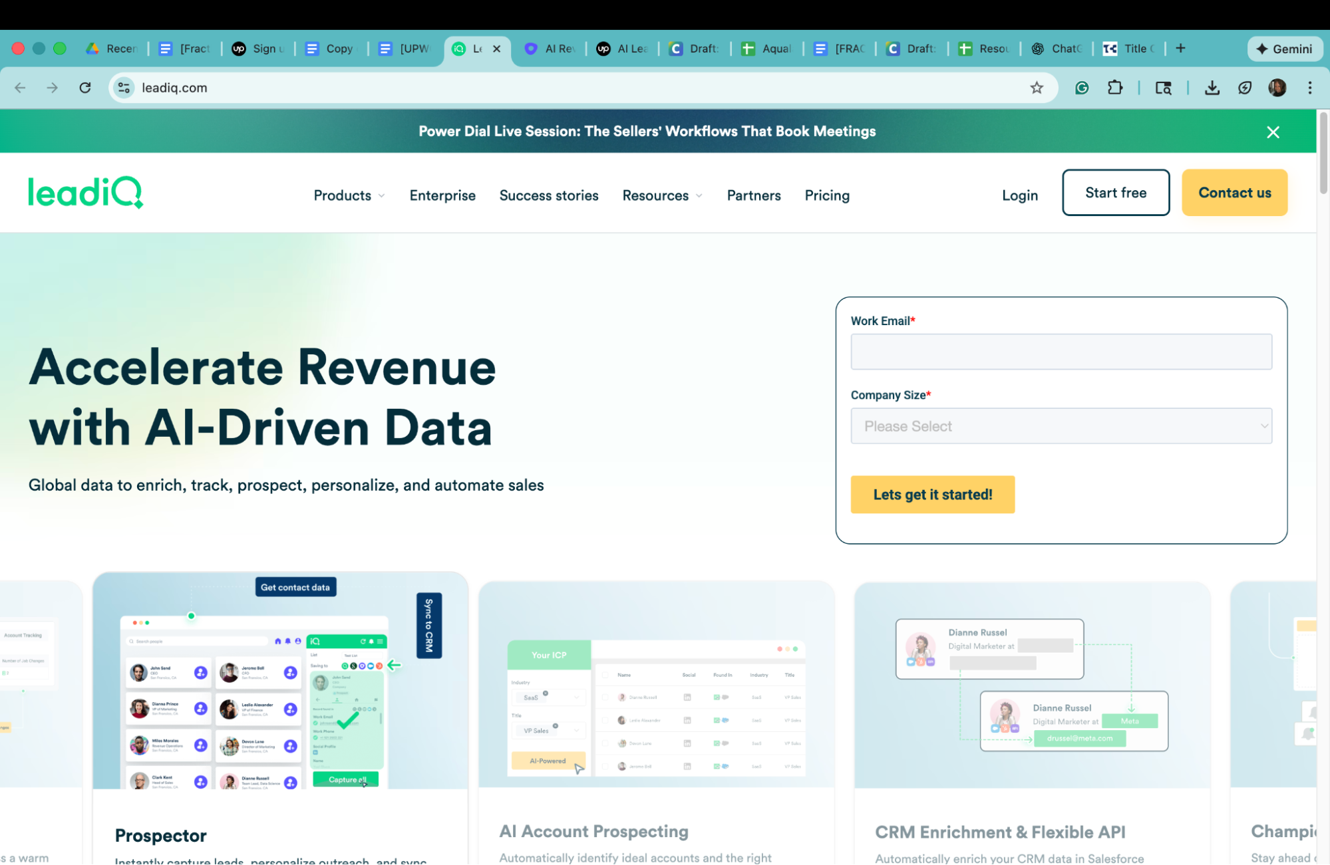Bookmark this page with the star icon

[1037, 88]
